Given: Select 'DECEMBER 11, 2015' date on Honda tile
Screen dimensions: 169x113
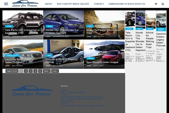Looking at the screenshot, I should pos(61,36).
